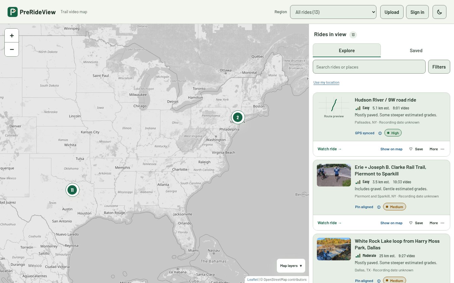Expand the Map layers menu
Viewport: 454px width, 283px height.
291,266
